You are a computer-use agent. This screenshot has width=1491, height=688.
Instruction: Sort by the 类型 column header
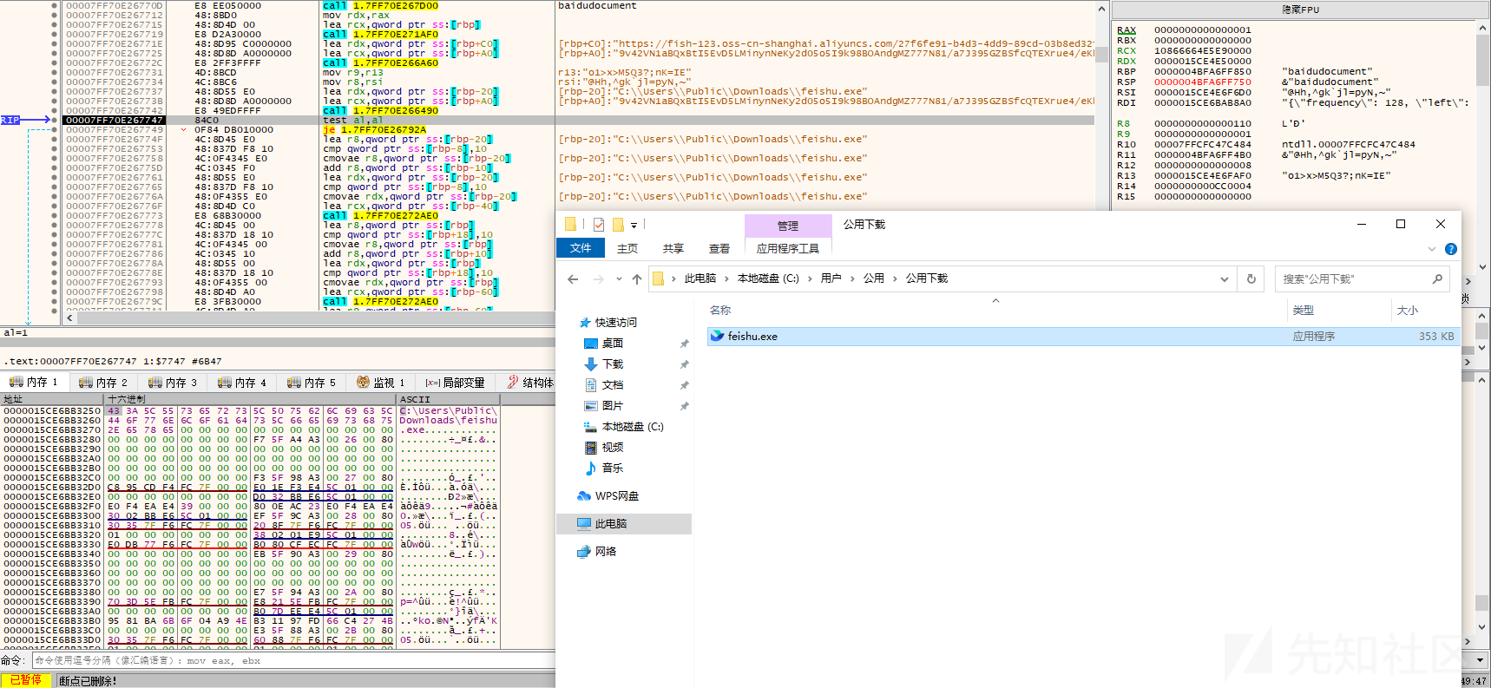pos(1303,310)
